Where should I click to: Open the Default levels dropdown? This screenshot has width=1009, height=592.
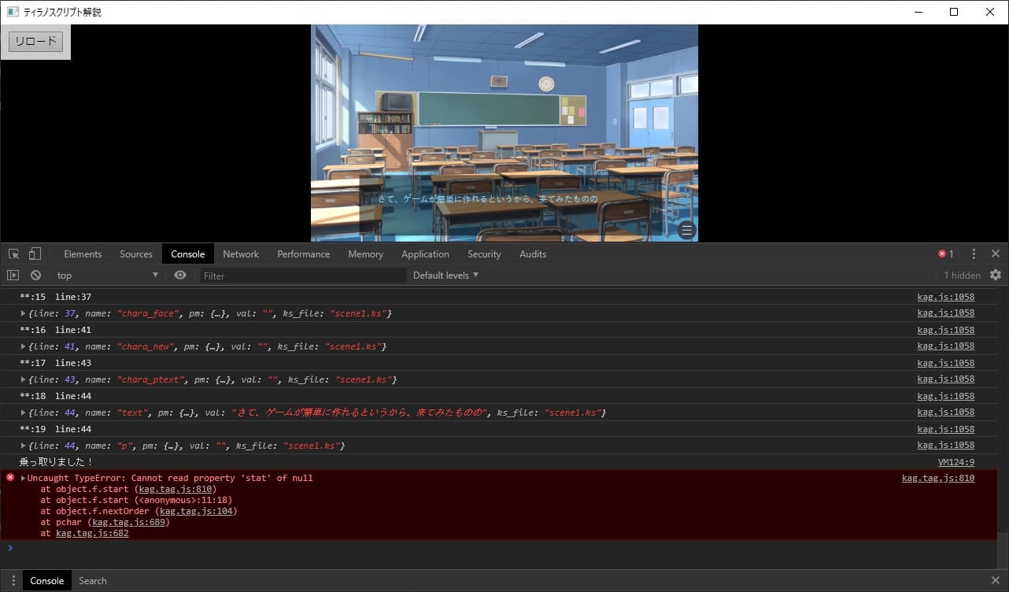pyautogui.click(x=445, y=276)
